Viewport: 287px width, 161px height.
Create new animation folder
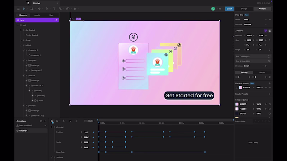tap(41, 121)
